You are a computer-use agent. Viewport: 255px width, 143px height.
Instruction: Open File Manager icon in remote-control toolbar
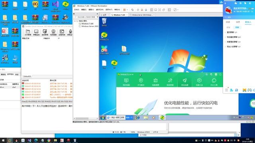click(28, 33)
